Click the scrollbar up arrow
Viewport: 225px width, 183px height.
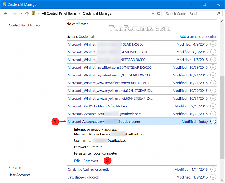[222, 22]
